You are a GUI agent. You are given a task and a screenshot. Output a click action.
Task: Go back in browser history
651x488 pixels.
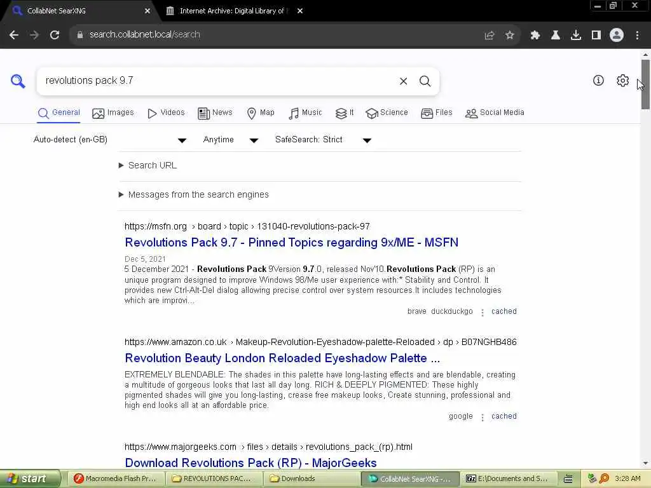[14, 35]
